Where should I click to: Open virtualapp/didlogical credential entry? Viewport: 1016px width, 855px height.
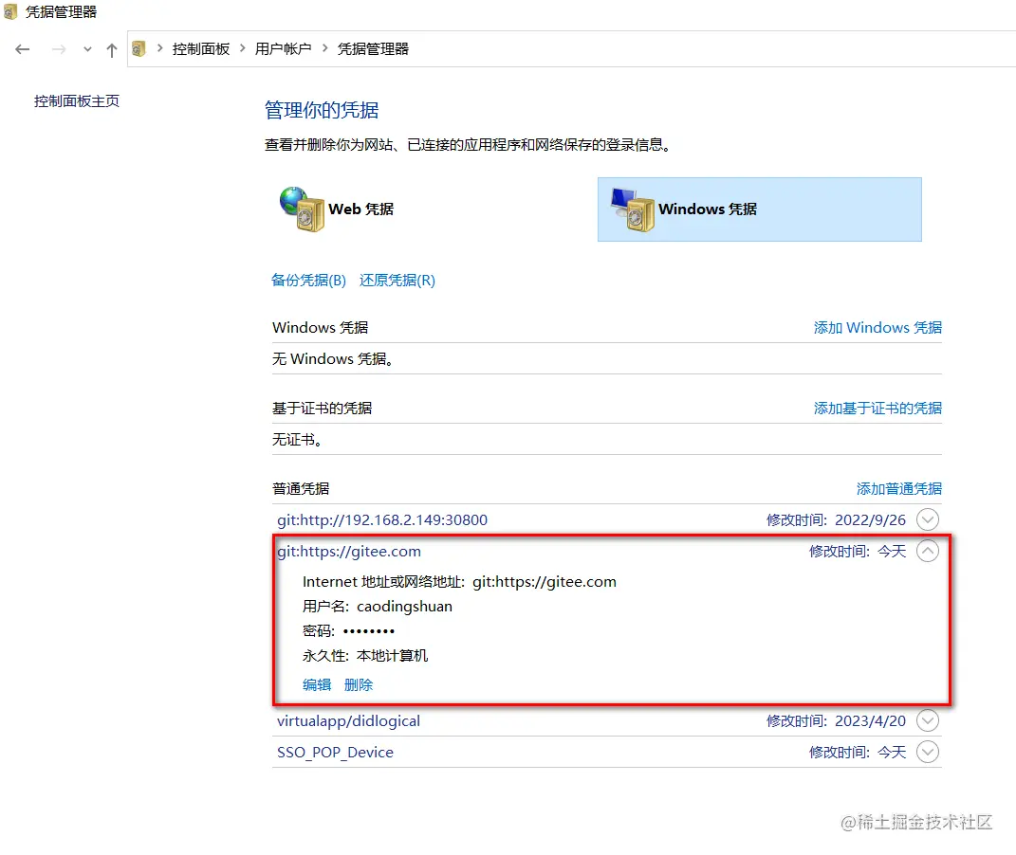pos(348,721)
